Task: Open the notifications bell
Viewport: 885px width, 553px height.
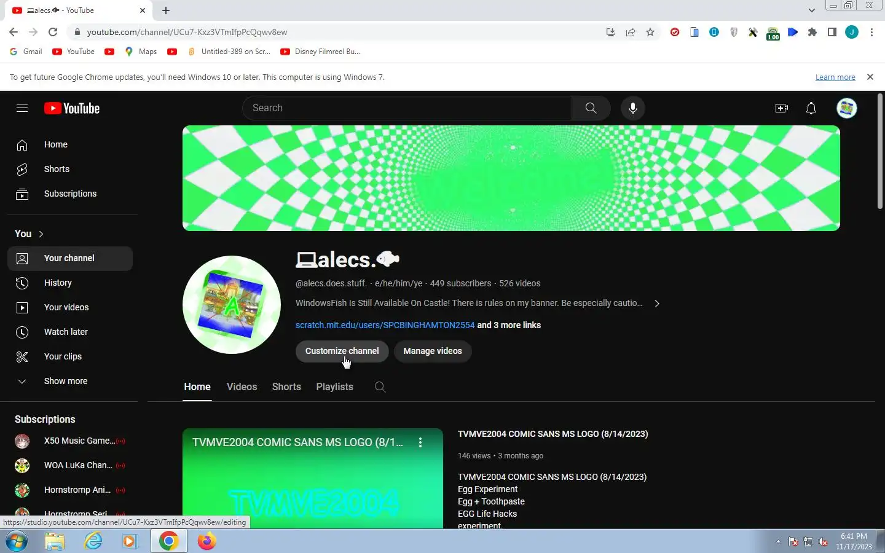Action: 811,108
